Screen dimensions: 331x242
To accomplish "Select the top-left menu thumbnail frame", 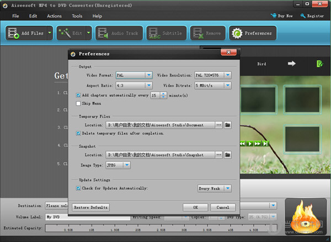I will [x=258, y=100].
